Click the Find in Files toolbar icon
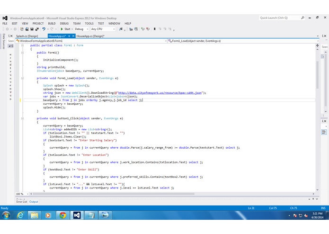The image size is (329, 234). (121, 29)
